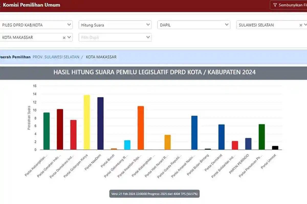307x204 pixels.
Task: Open the PROV. SULAWESI SELATAN breadcrumb link
Action: pyautogui.click(x=55, y=57)
